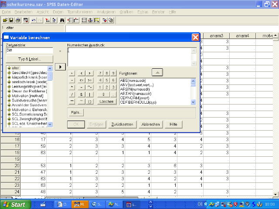Image resolution: width=279 pixels, height=209 pixels.
Task: Click the Löschen button on keypad
Action: (x=106, y=101)
